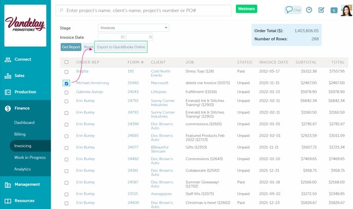Click the job text 'Fulfillment (11016)'

point(201,92)
